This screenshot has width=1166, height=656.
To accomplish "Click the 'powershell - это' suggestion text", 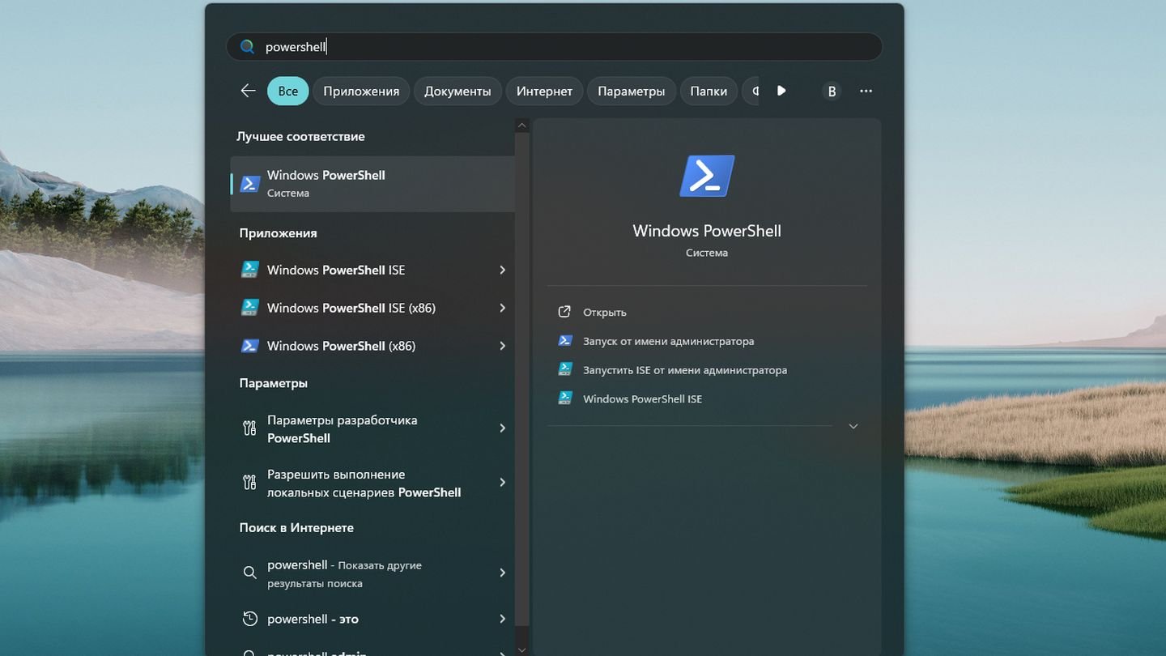I will tap(313, 619).
